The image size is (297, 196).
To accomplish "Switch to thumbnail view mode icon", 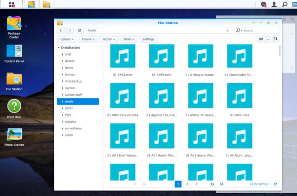I will (261, 39).
